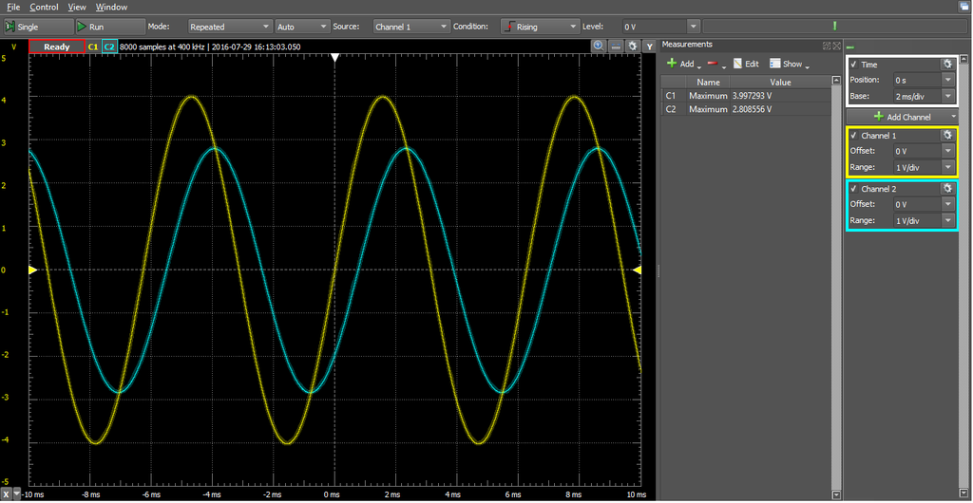The image size is (973, 503).
Task: Open the Window menu
Action: [x=111, y=7]
